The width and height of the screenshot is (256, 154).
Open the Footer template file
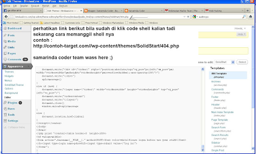215,97
